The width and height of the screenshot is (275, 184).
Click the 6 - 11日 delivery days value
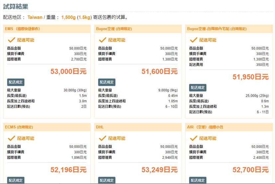[263, 112]
